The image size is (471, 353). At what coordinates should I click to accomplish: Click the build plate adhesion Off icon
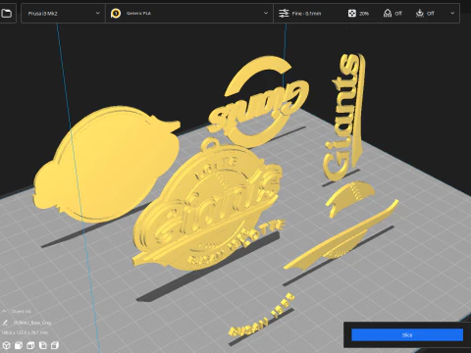[420, 14]
